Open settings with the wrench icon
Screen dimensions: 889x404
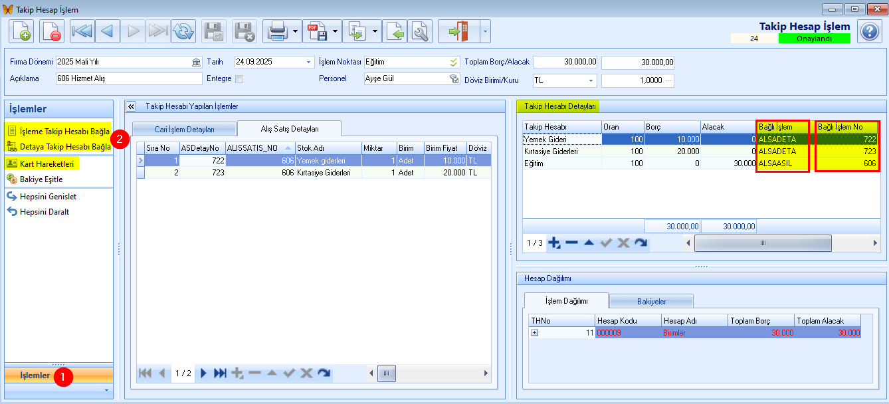pyautogui.click(x=420, y=31)
